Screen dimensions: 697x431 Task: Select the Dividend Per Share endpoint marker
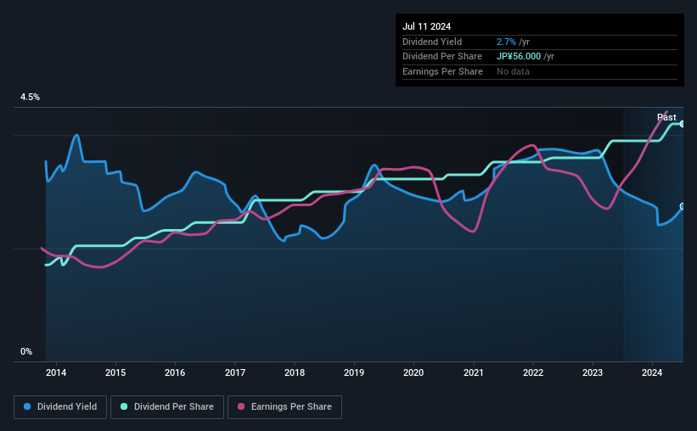pyautogui.click(x=682, y=124)
